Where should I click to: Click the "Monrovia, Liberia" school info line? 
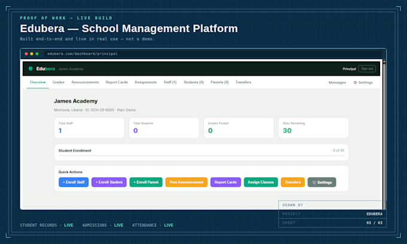click(95, 110)
